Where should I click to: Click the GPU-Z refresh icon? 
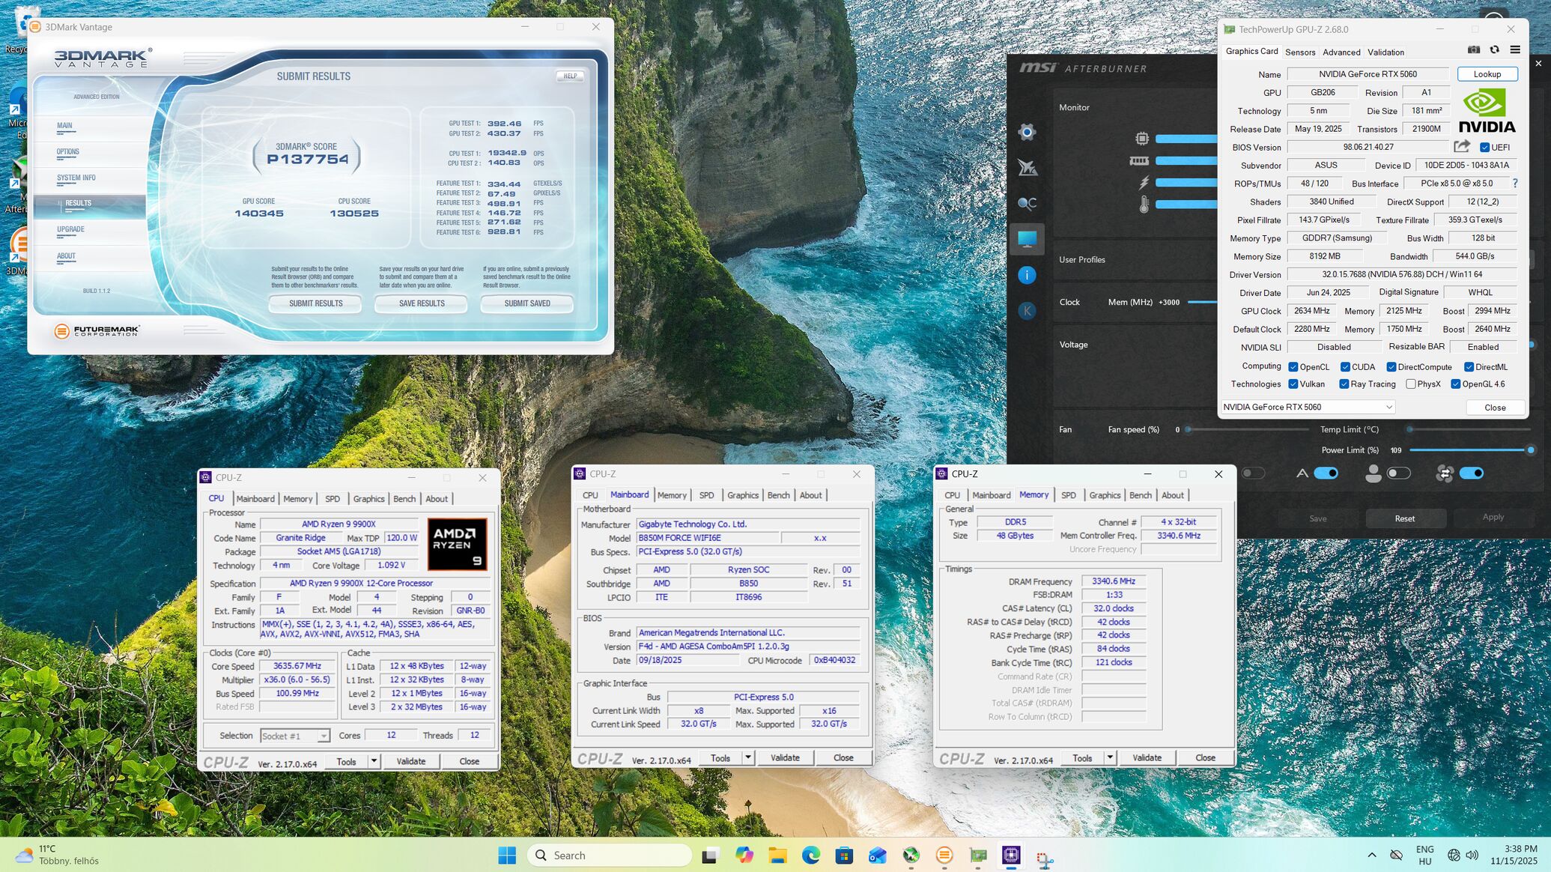1494,50
